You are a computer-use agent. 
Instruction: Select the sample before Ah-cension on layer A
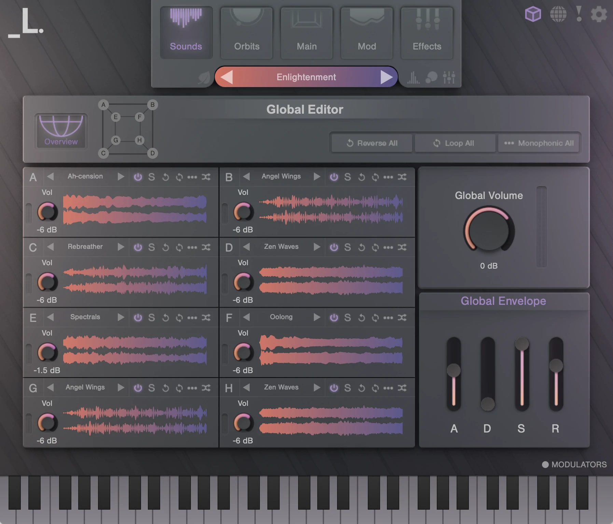click(51, 176)
